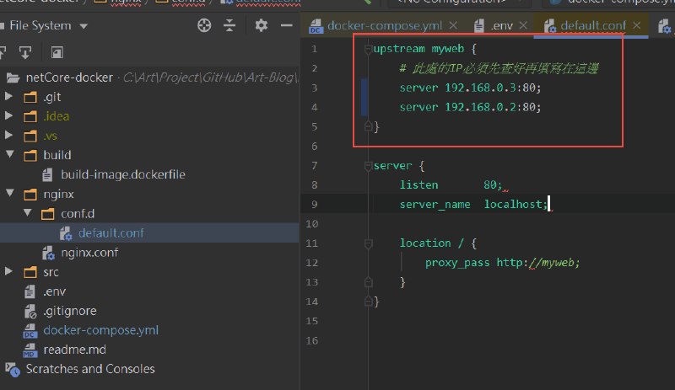
Task: Click the Collapse All icon in project panel
Action: point(229,26)
